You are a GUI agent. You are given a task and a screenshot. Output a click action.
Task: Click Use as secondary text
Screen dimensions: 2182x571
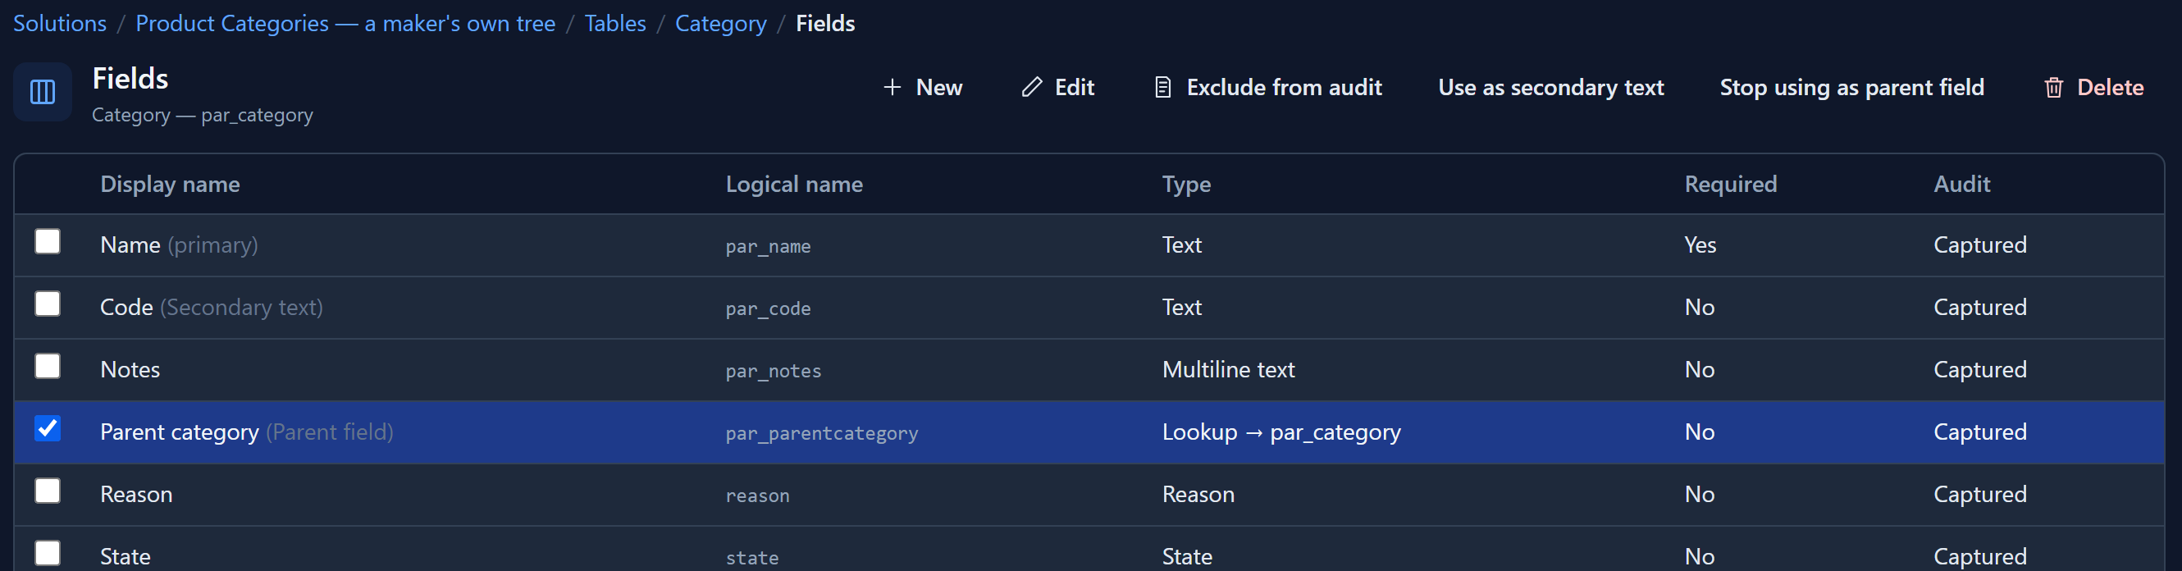click(1551, 87)
